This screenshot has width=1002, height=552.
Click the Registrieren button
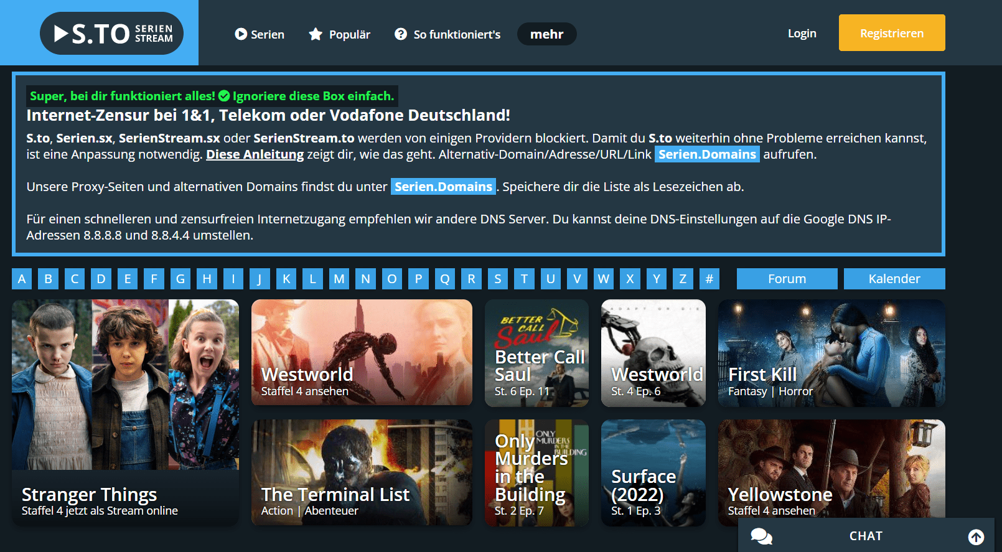tap(892, 33)
